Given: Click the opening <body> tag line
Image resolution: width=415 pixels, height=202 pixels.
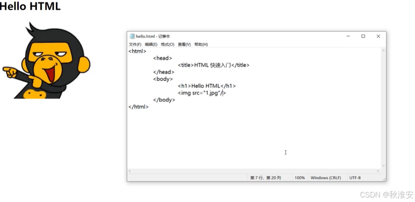Looking at the screenshot, I should point(163,79).
